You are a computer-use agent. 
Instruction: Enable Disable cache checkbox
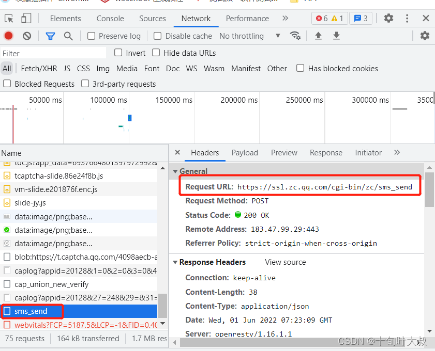pos(158,36)
